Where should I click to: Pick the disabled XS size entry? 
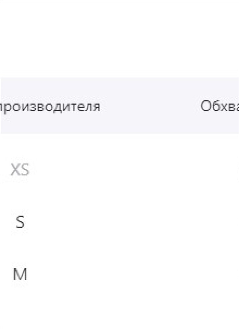(x=20, y=169)
